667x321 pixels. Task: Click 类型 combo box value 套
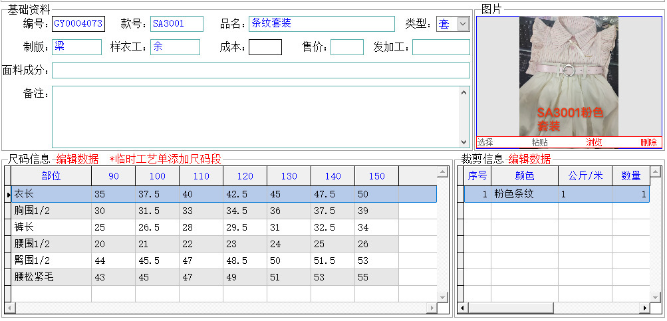coord(447,24)
